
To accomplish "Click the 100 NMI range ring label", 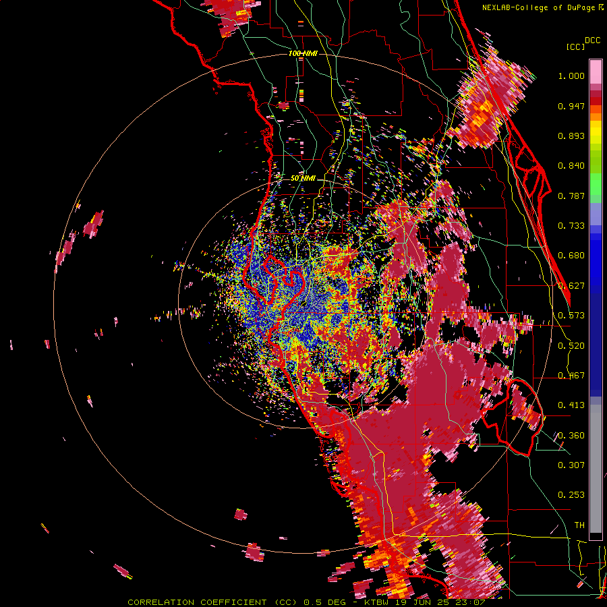I will (x=303, y=53).
